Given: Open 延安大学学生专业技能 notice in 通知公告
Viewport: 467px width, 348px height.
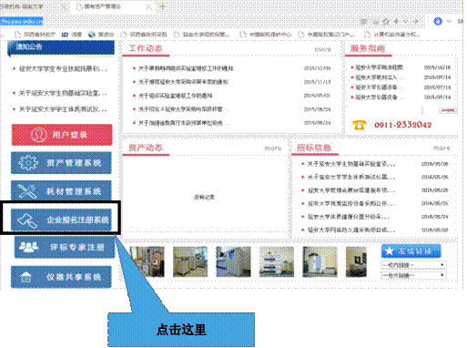Looking at the screenshot, I should click(63, 69).
